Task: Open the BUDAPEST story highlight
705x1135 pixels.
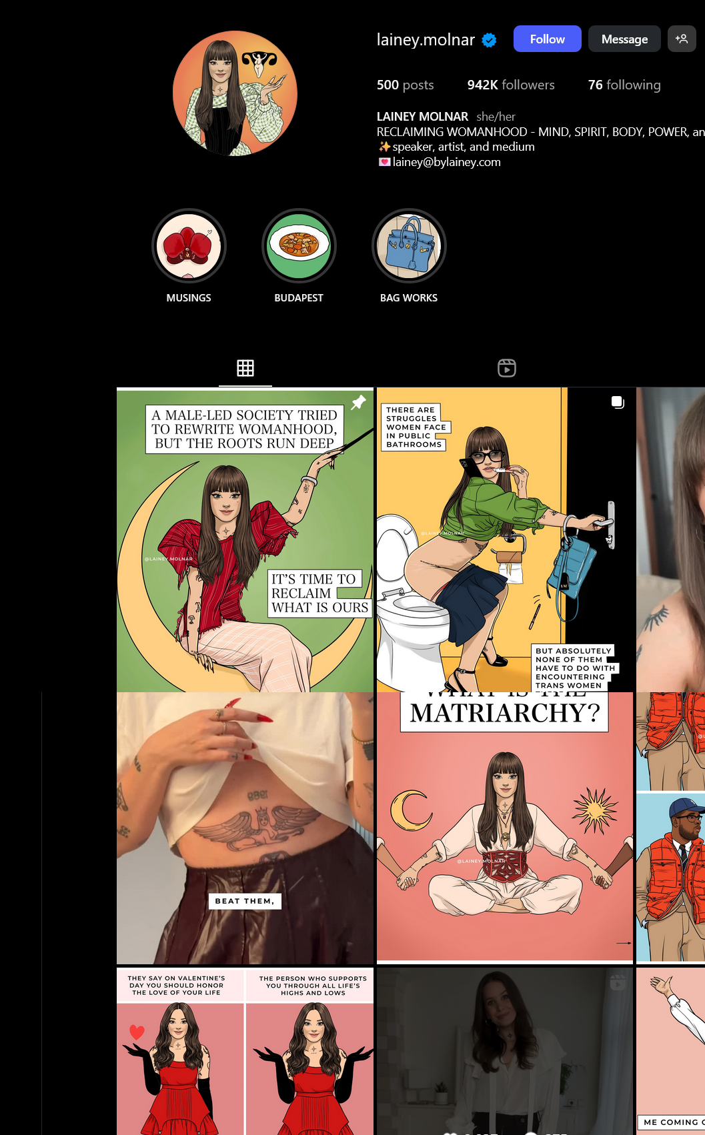Action: click(299, 246)
